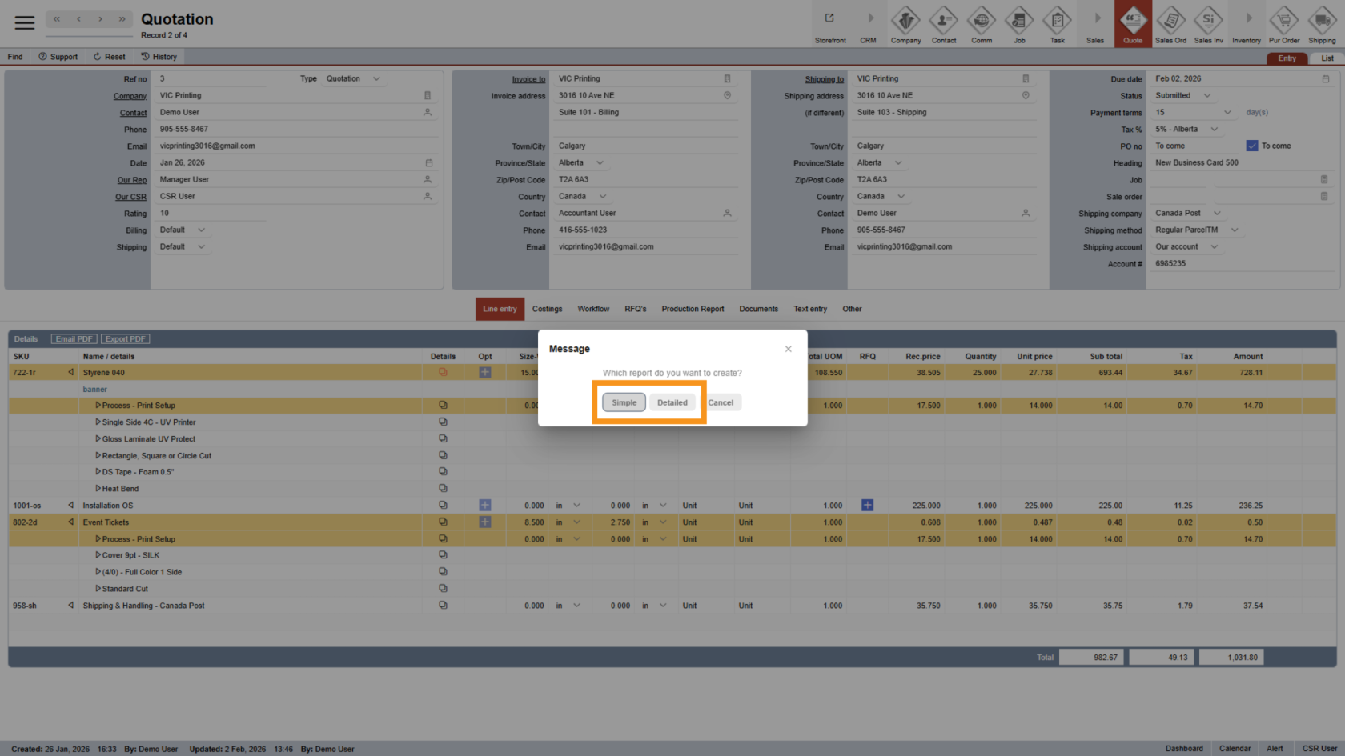Expand the Process - Print Setup row under Styrene
The height and width of the screenshot is (756, 1345).
(x=98, y=406)
